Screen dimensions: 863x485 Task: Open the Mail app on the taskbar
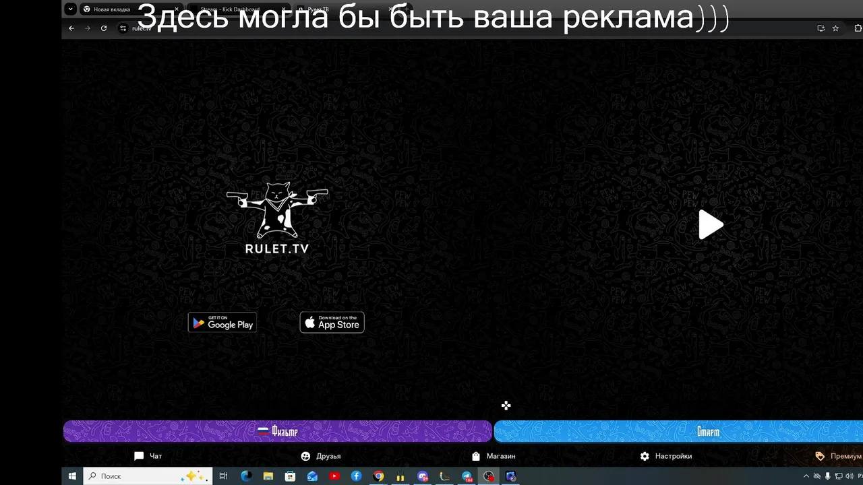[312, 476]
